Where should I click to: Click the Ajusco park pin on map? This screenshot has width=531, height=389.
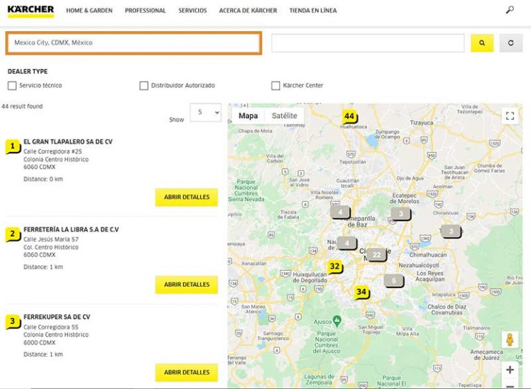coord(337,321)
